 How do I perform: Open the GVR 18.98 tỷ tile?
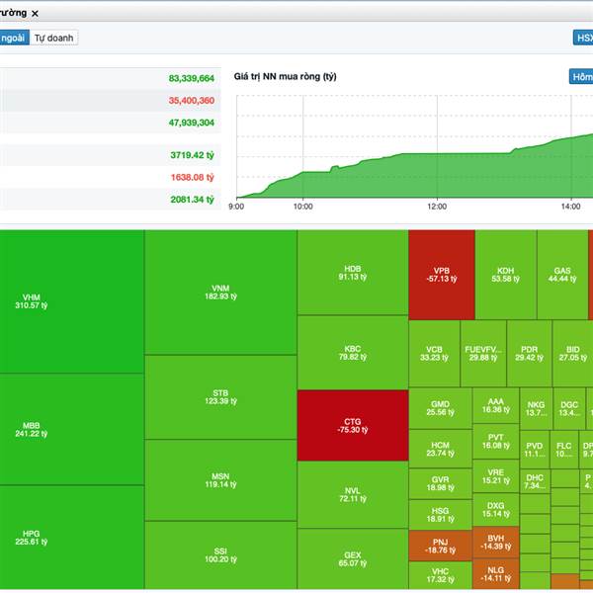point(440,483)
